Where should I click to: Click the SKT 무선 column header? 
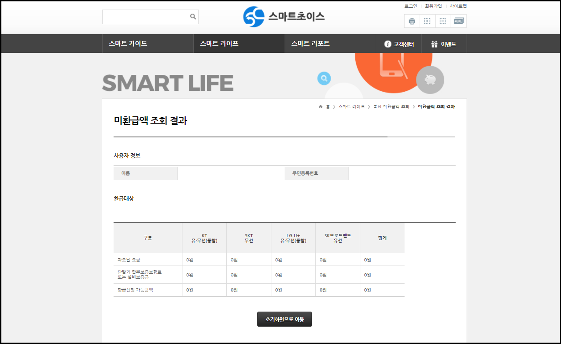[249, 238]
